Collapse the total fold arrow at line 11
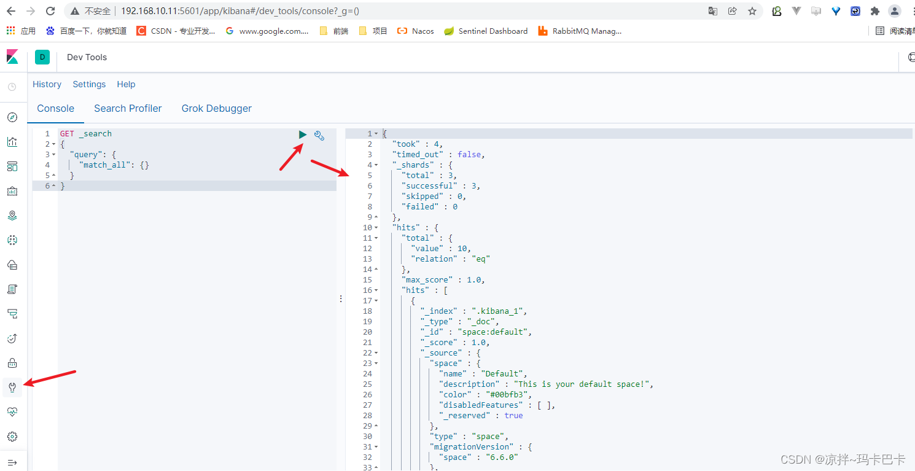The image size is (915, 471). click(x=376, y=238)
